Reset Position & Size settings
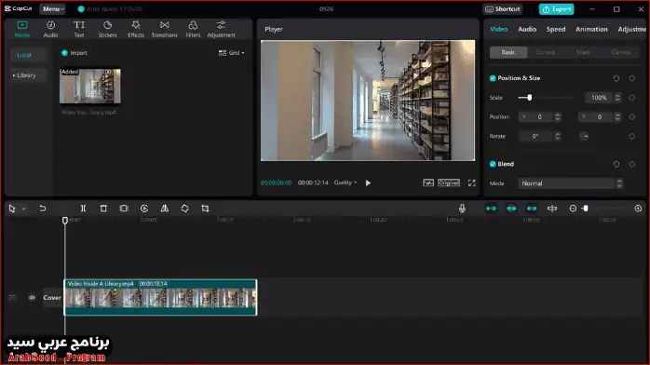The height and width of the screenshot is (365, 650). [x=616, y=78]
